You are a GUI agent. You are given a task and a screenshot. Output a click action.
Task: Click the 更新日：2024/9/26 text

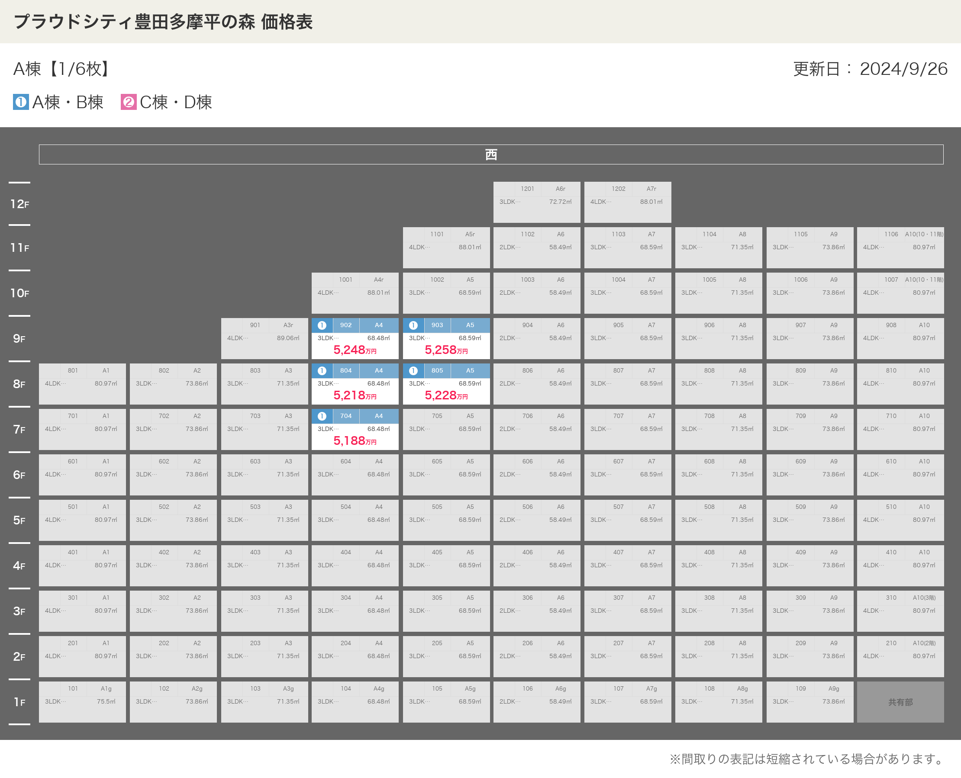(x=870, y=69)
